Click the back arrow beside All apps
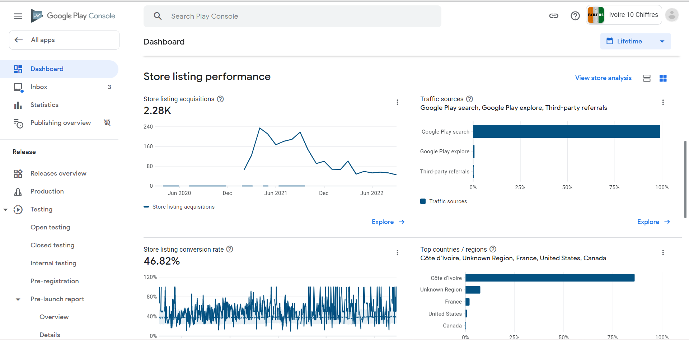This screenshot has height=340, width=689. (19, 40)
